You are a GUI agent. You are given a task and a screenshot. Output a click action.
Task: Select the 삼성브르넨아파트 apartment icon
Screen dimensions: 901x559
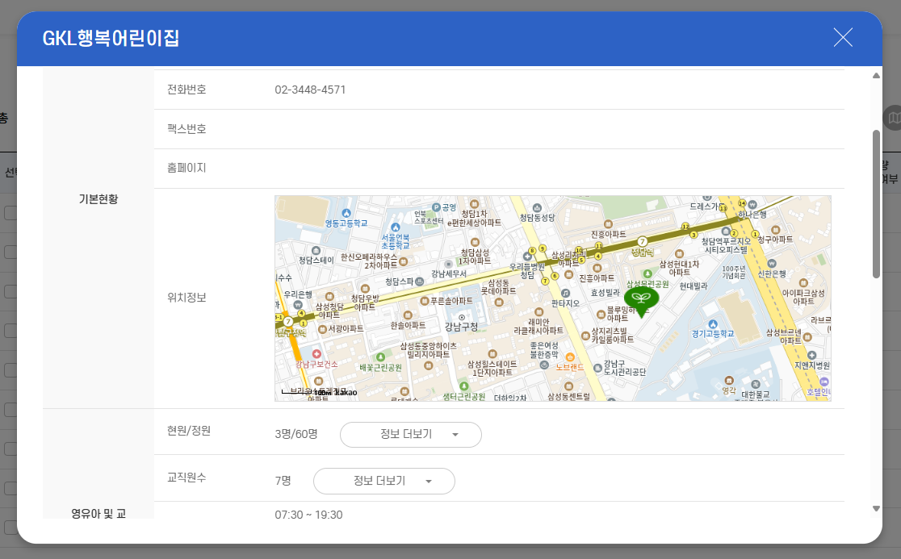807,337
